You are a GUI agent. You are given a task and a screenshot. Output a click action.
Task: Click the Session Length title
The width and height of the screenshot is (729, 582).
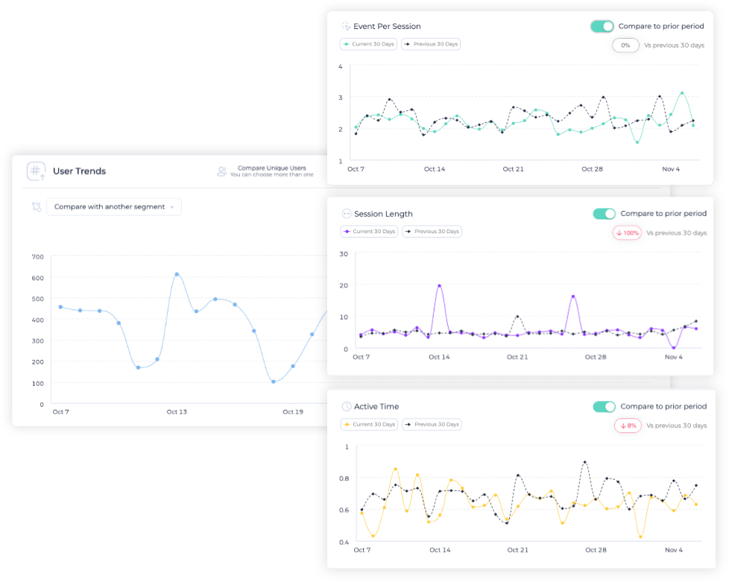[383, 214]
